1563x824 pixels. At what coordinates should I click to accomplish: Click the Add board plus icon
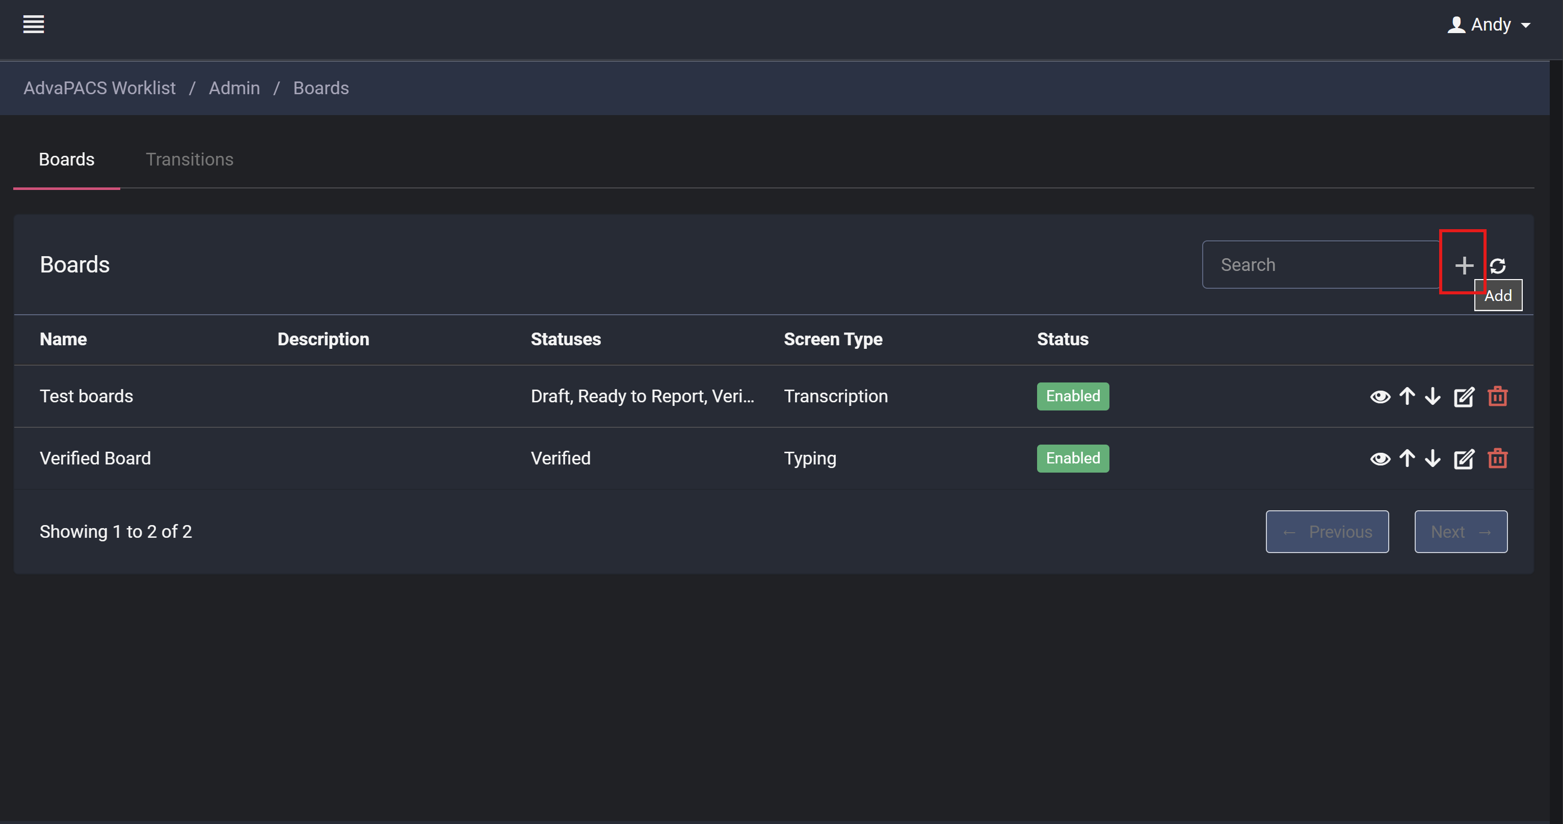click(x=1464, y=265)
